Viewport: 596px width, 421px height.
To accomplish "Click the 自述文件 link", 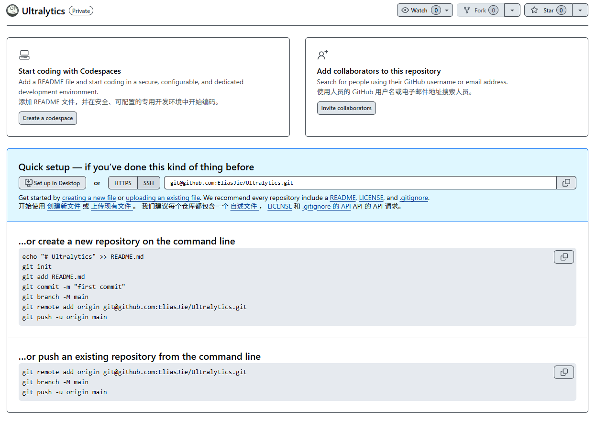I will 244,207.
